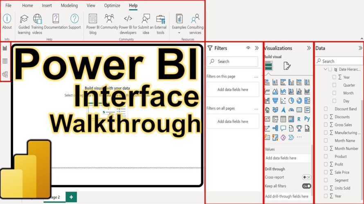Insert a Pie chart visual
This screenshot has width=364, height=204.
click(291, 100)
